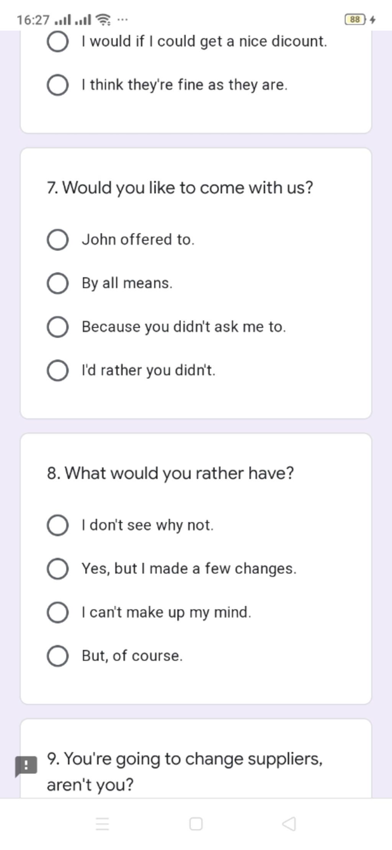392x850 pixels.
Task: Tap the Wi-Fi status icon
Action: coord(103,19)
